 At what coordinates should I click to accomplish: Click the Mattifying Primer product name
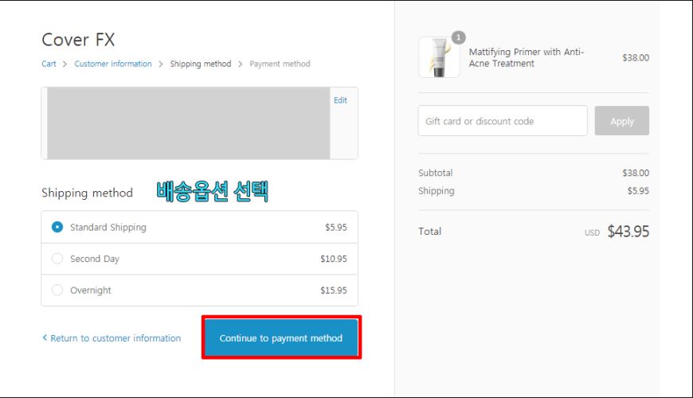(x=527, y=57)
